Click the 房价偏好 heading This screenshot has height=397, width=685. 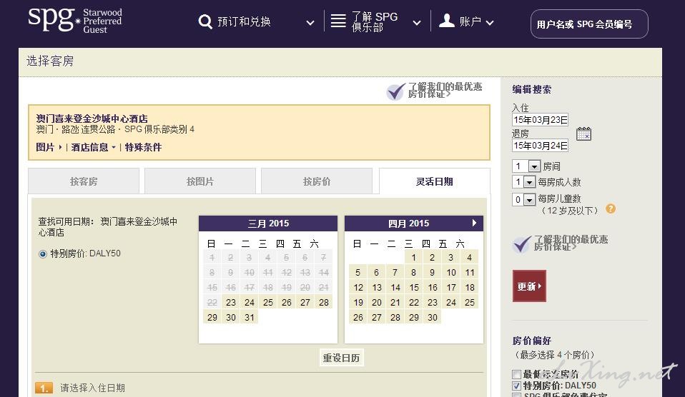pyautogui.click(x=532, y=341)
